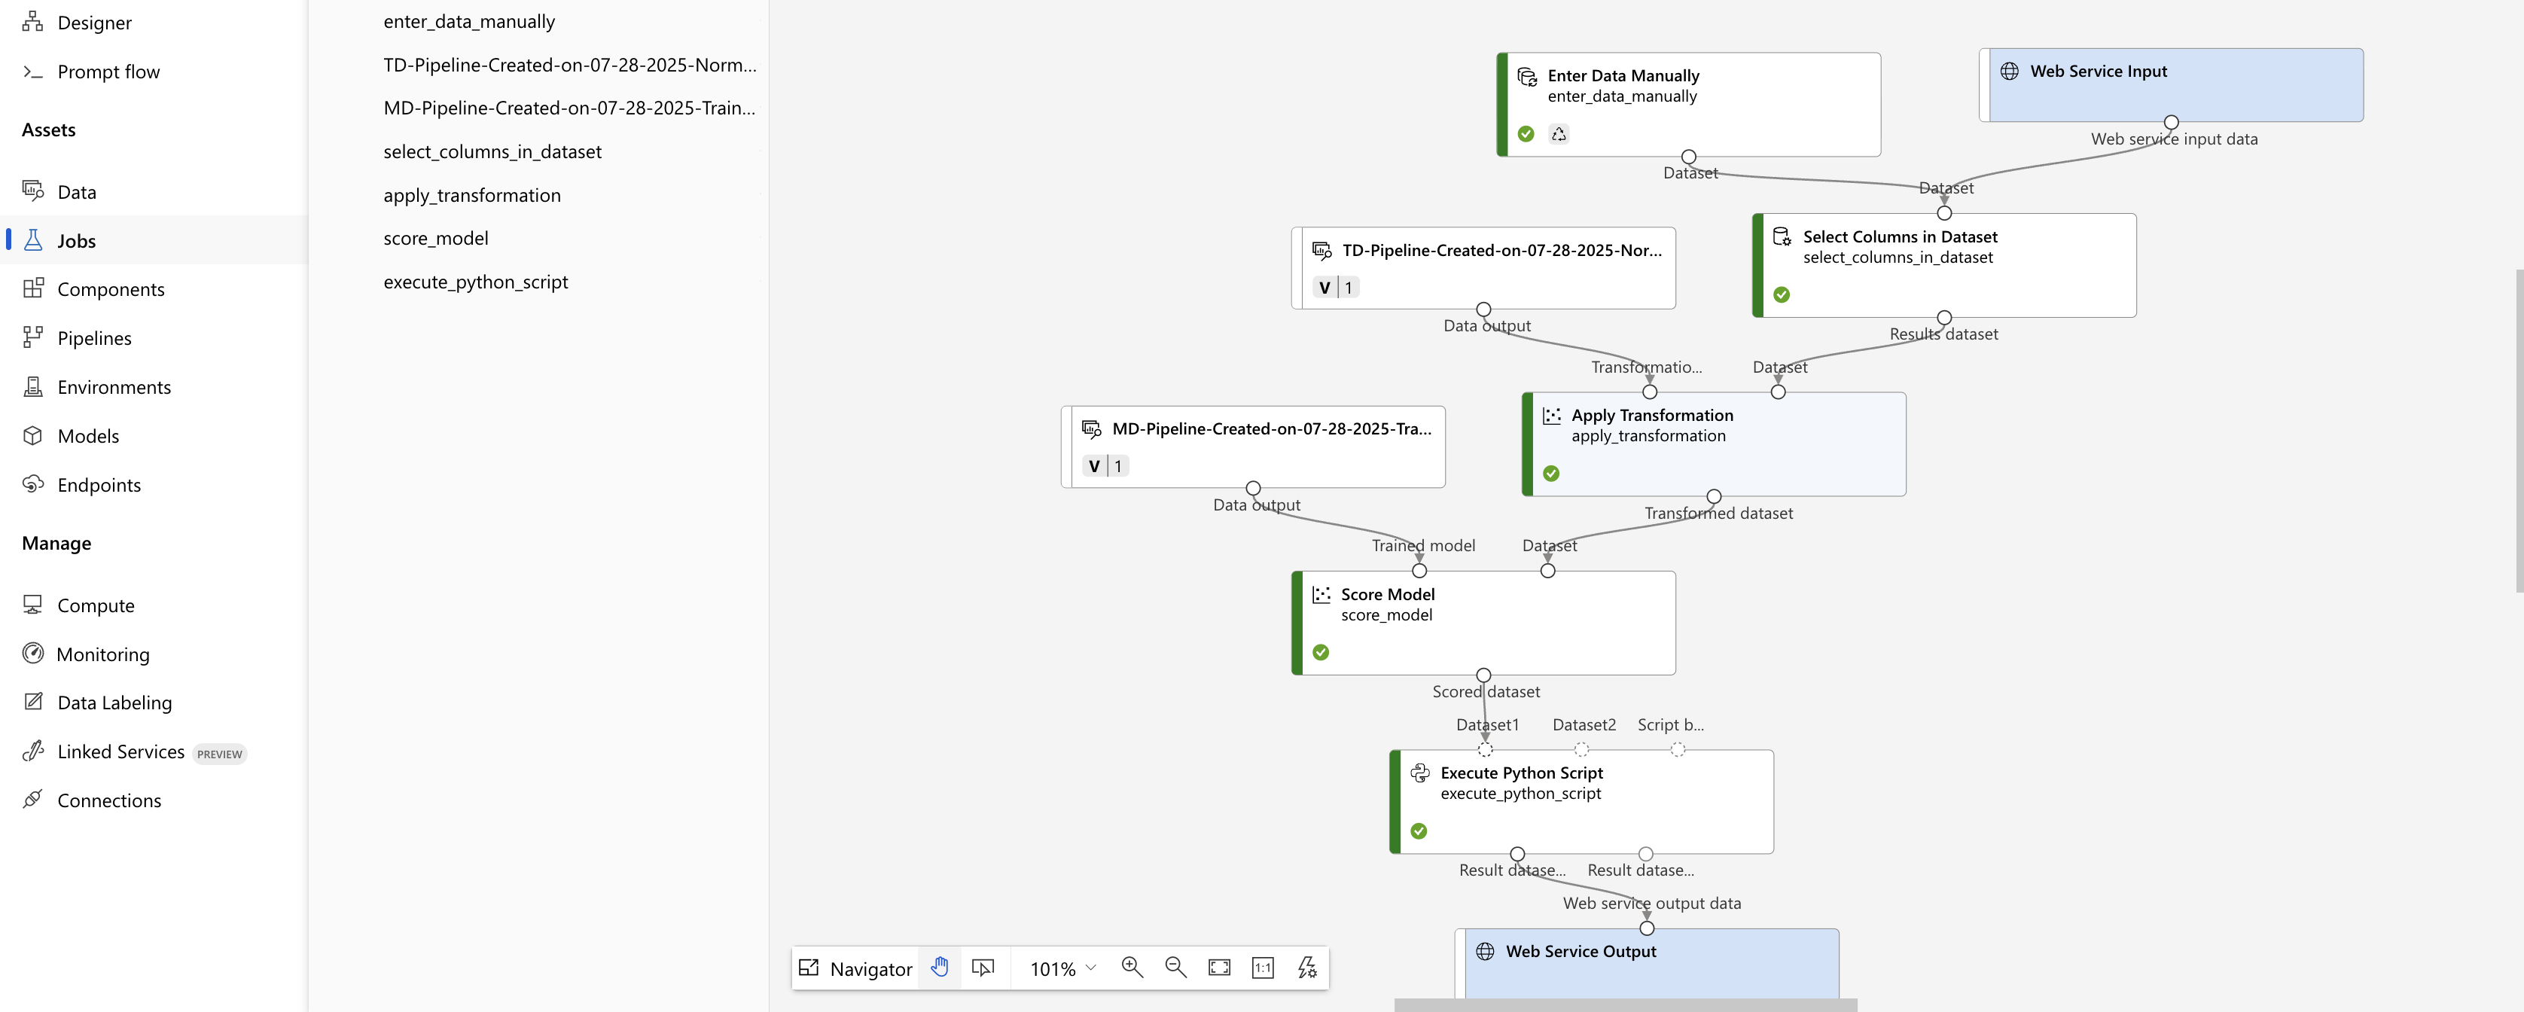The image size is (2524, 1012).
Task: Click the Compute monitor icon
Action: (32, 605)
